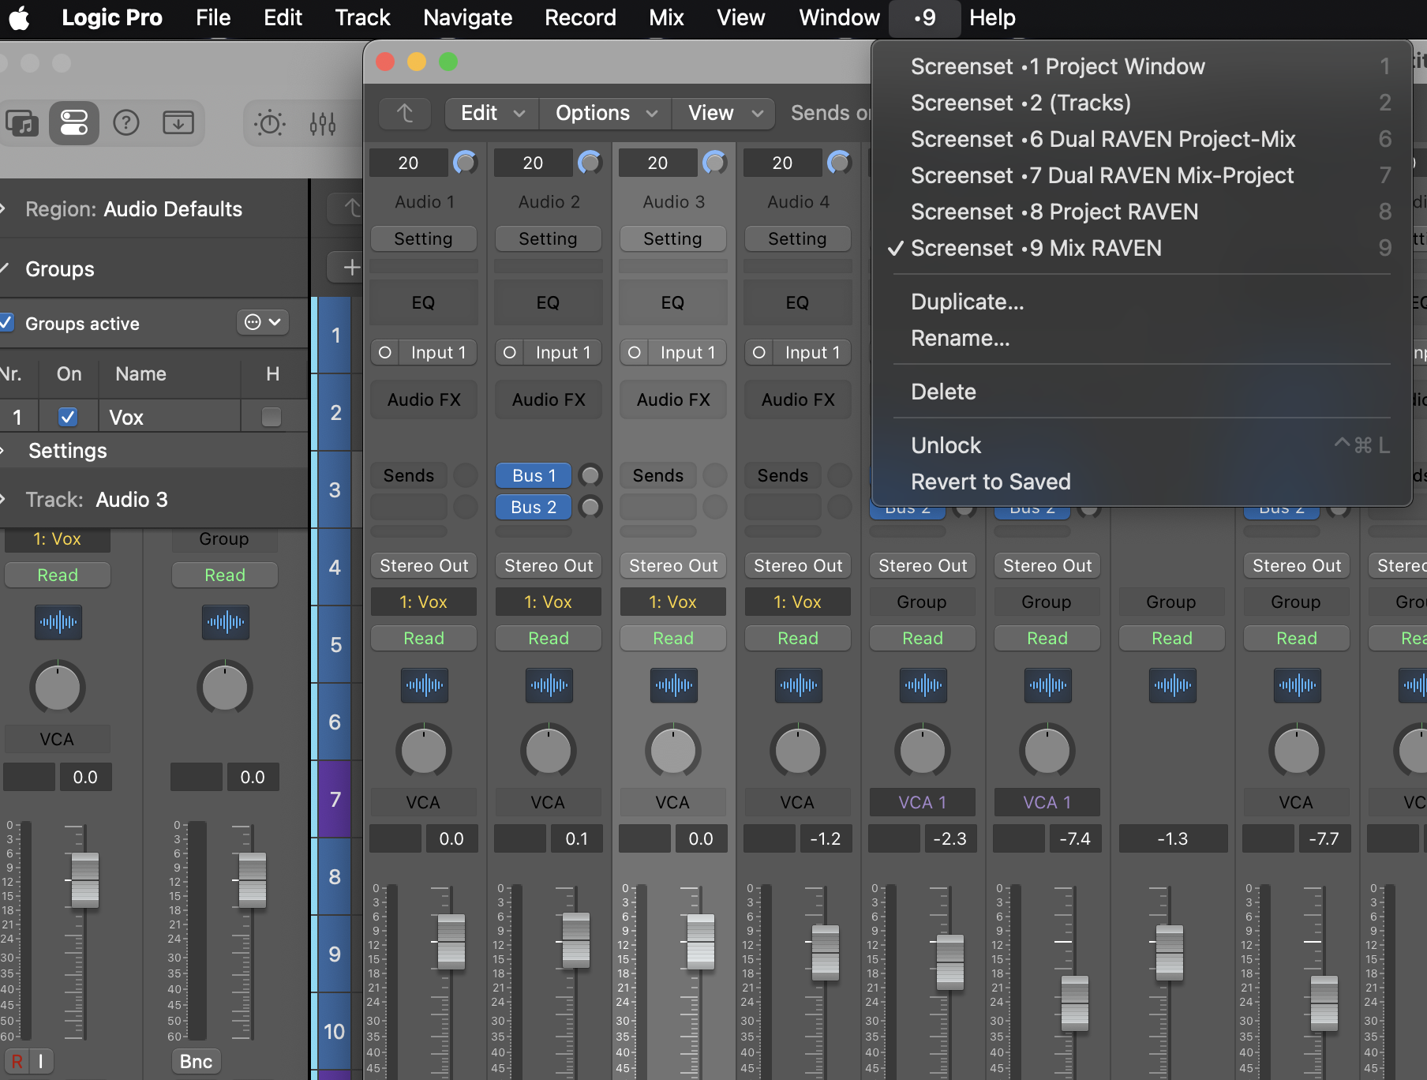Viewport: 1427px width, 1080px height.
Task: Click Audio 1 Sends slot
Action: 409,475
